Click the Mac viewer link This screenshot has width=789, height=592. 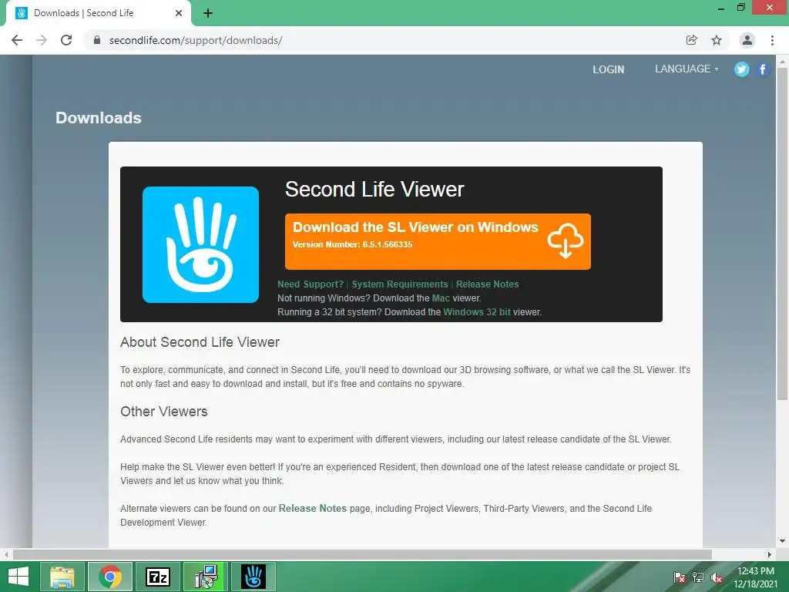coord(441,298)
